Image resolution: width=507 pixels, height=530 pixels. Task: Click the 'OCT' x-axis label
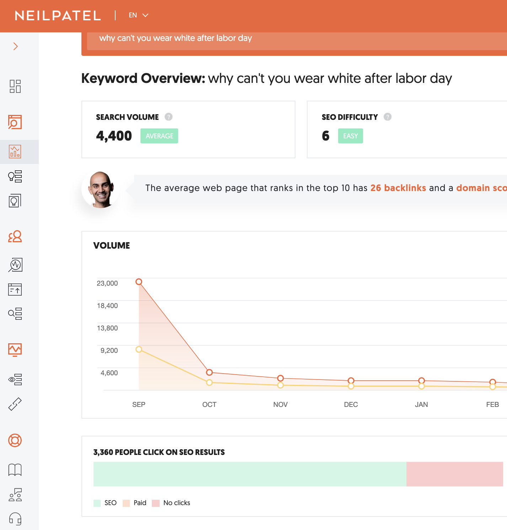[x=209, y=404]
